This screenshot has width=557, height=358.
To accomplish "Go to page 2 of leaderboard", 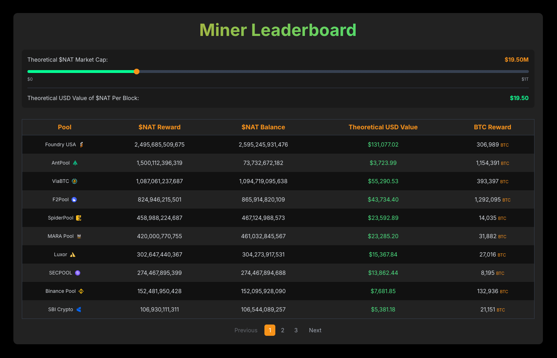I will click(282, 330).
